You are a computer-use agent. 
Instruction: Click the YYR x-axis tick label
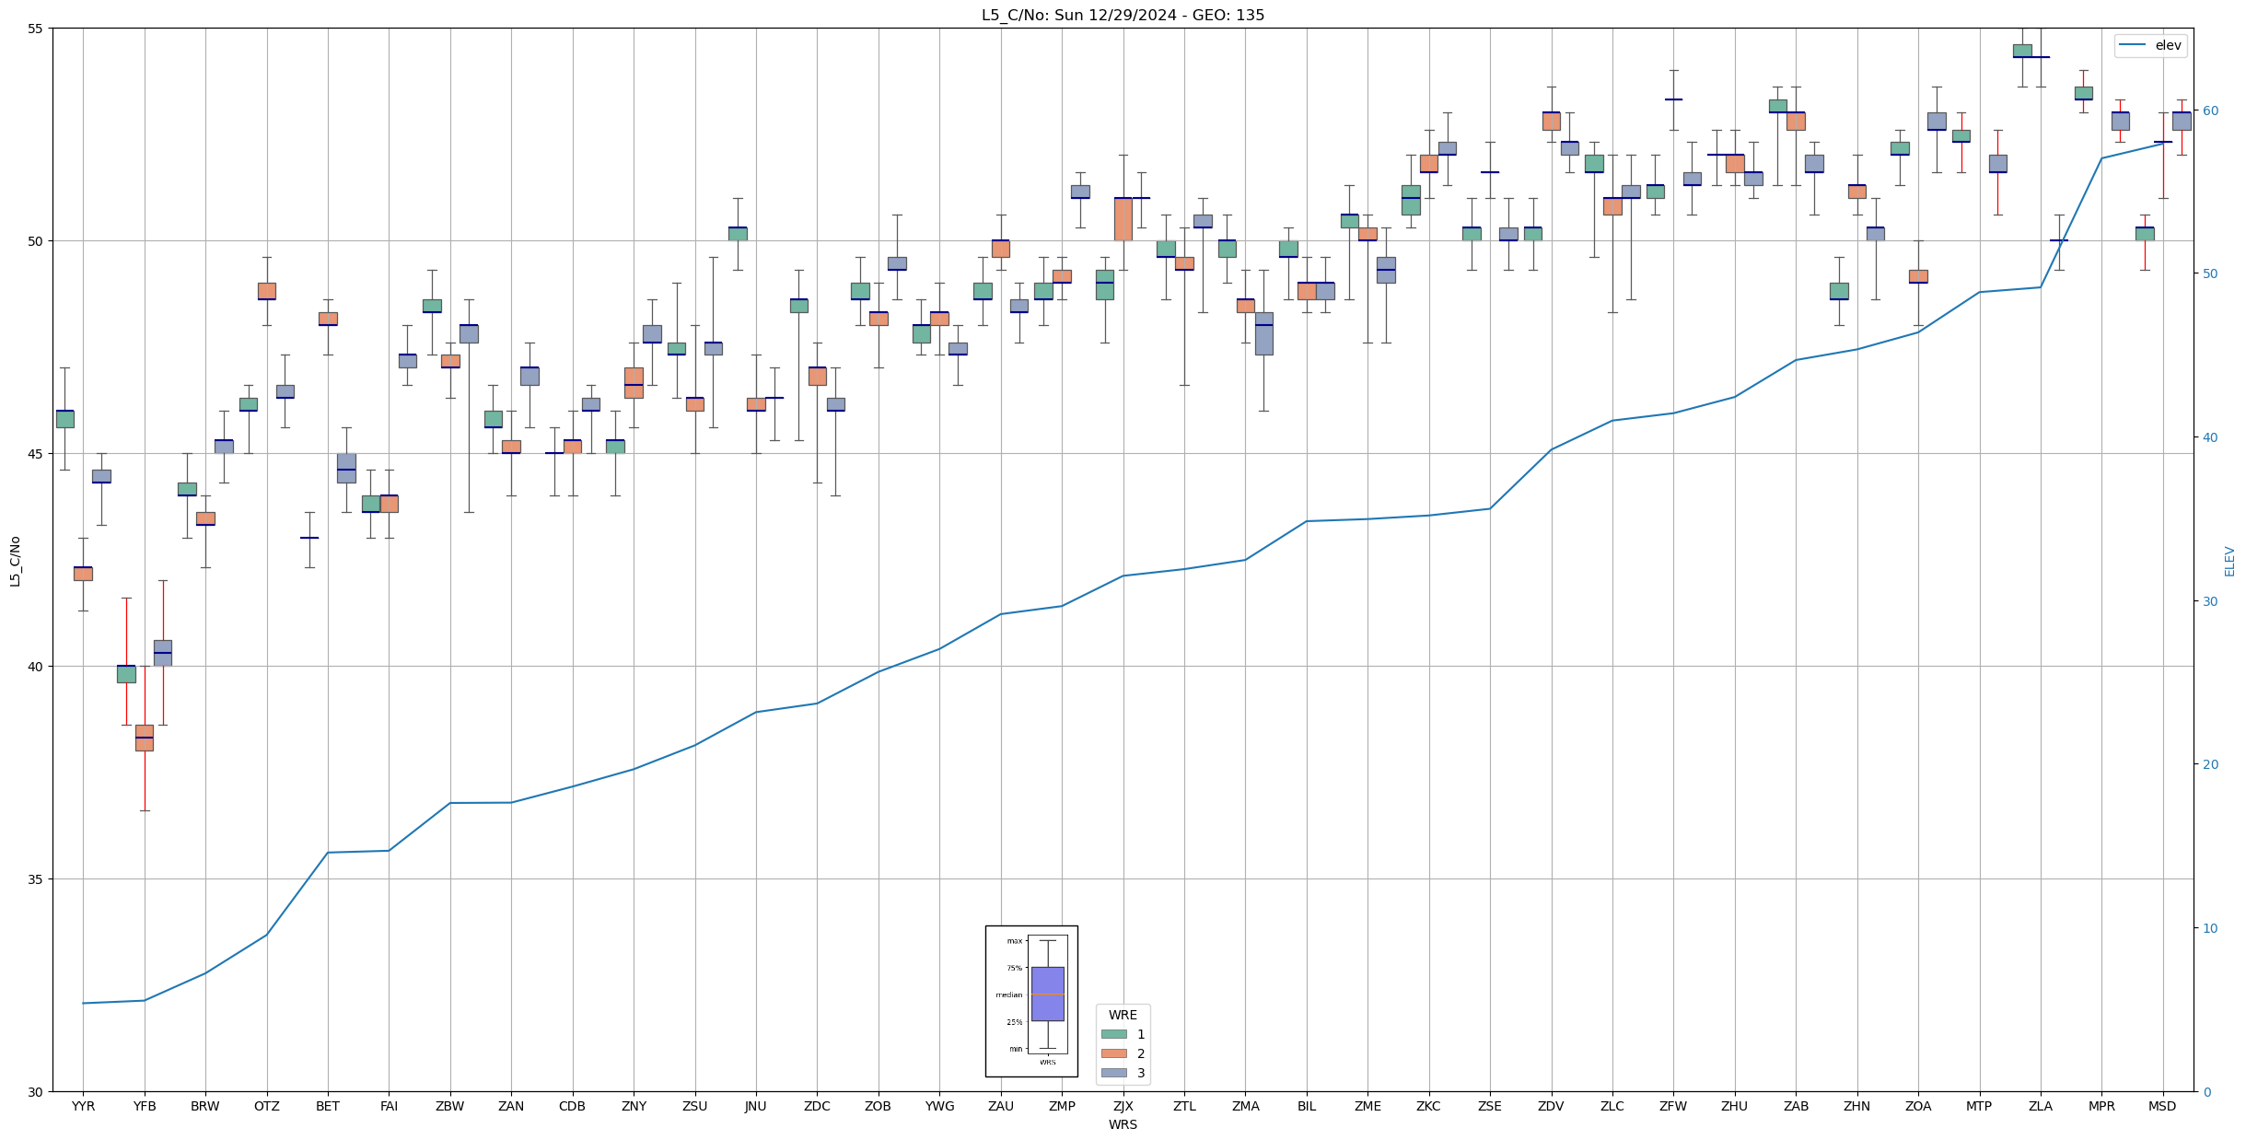(x=83, y=1106)
